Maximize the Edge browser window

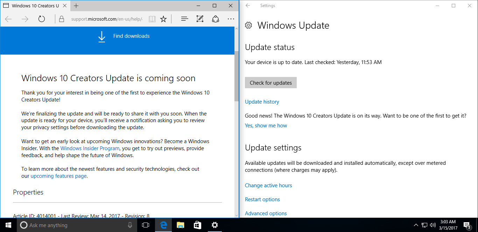(215, 6)
